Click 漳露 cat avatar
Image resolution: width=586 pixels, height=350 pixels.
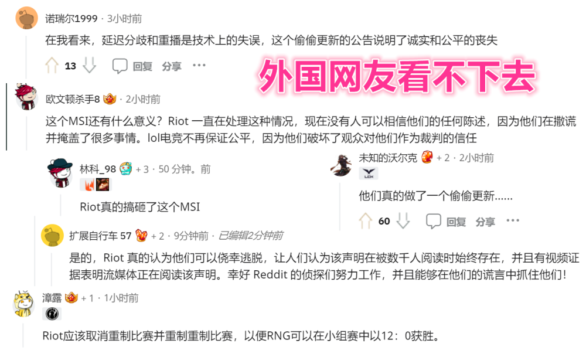pyautogui.click(x=23, y=304)
